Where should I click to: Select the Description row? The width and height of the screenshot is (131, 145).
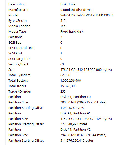(x=69, y=4)
